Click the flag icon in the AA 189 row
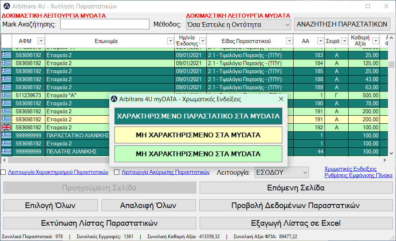Screen dimensions: 396x241 point(6,88)
